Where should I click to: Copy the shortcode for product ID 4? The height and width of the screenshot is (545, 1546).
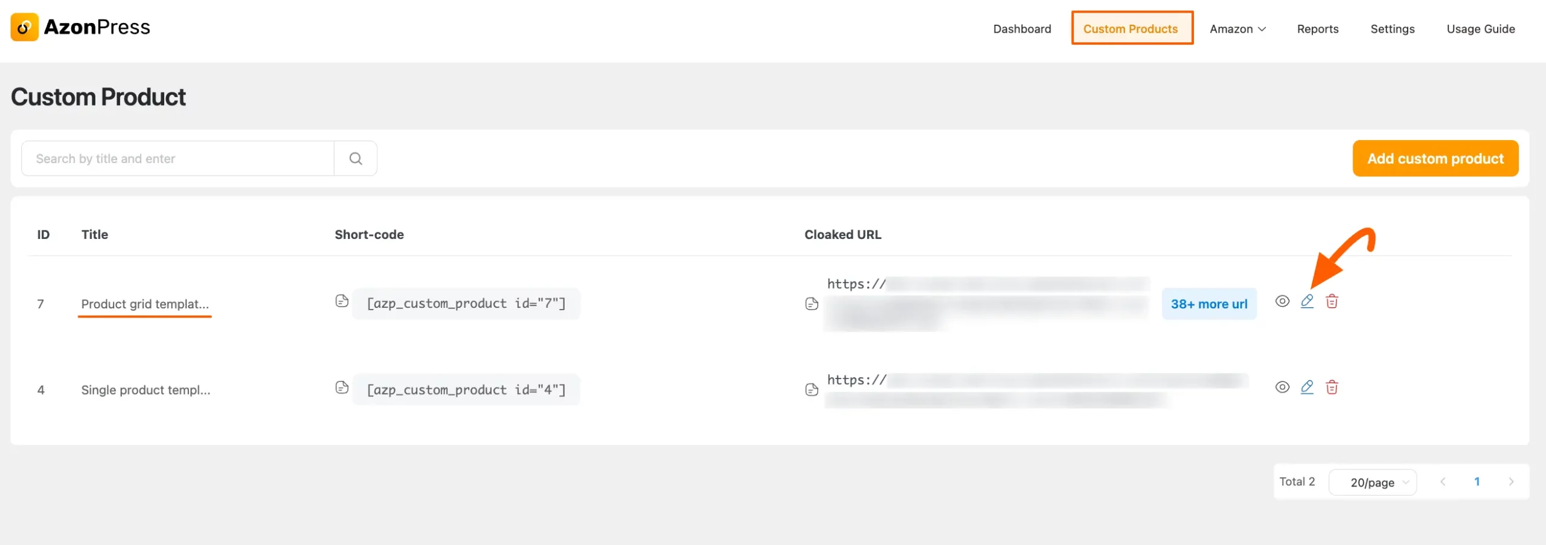pos(342,387)
